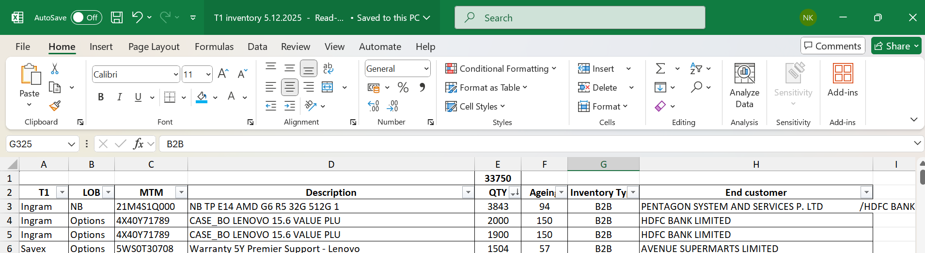Viewport: 925px width, 253px height.
Task: Click the NK account avatar
Action: (x=808, y=17)
